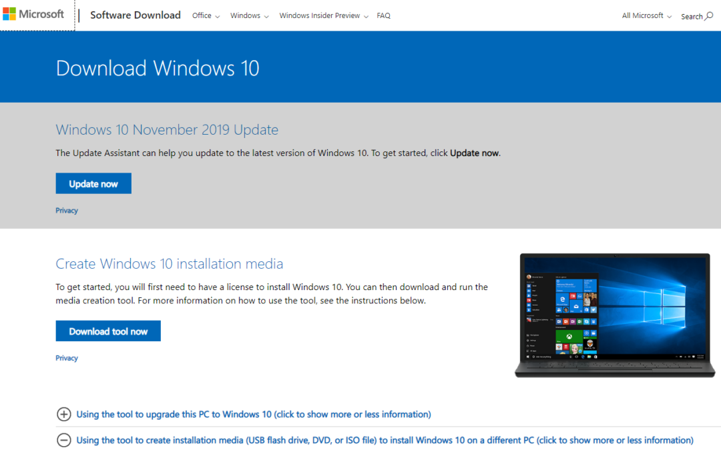Open search with the magnifier icon
Screen dimensions: 721x450
(x=709, y=16)
